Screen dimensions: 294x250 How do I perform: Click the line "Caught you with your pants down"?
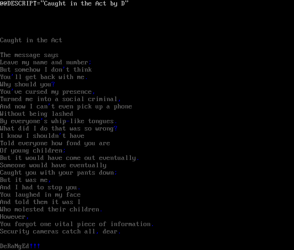point(58,172)
